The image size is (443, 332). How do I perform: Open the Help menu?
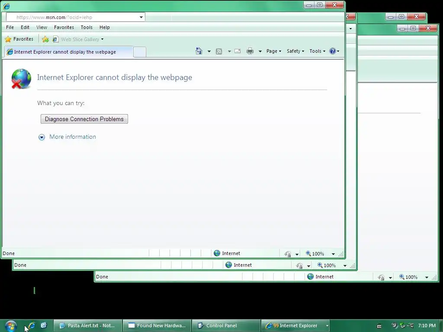(105, 27)
